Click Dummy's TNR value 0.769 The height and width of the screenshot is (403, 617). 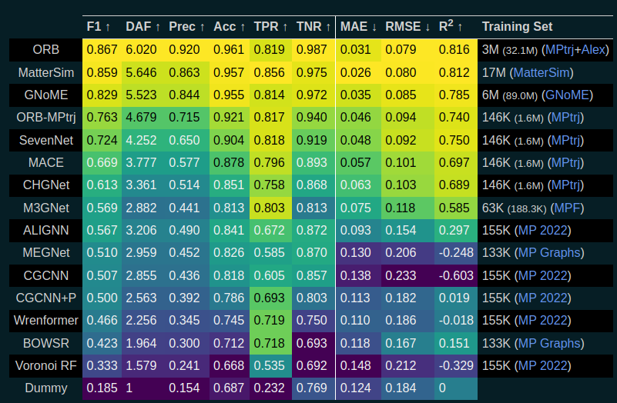point(312,388)
